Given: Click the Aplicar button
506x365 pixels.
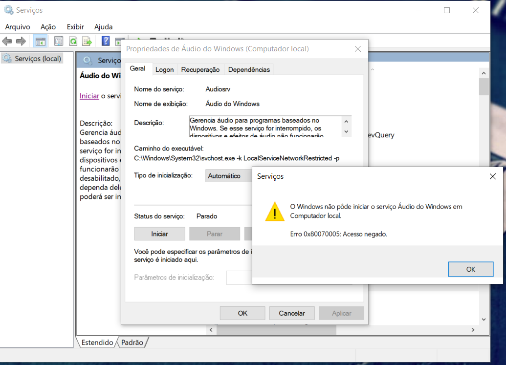Looking at the screenshot, I should (x=341, y=313).
